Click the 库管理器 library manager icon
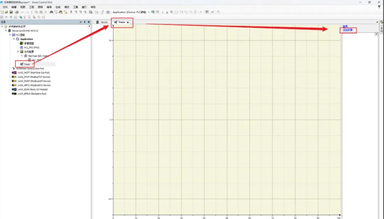The width and height of the screenshot is (384, 219). (21, 43)
